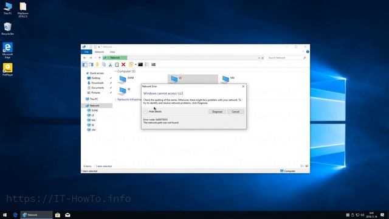The image size is (389, 219).
Task: Open the File ribbon tab
Action: pyautogui.click(x=86, y=52)
